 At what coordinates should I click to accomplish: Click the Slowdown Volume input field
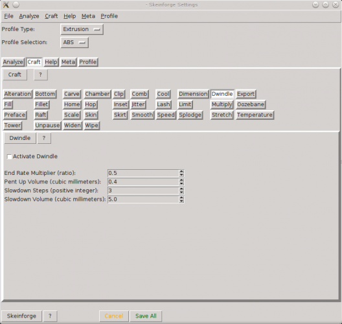(143, 199)
